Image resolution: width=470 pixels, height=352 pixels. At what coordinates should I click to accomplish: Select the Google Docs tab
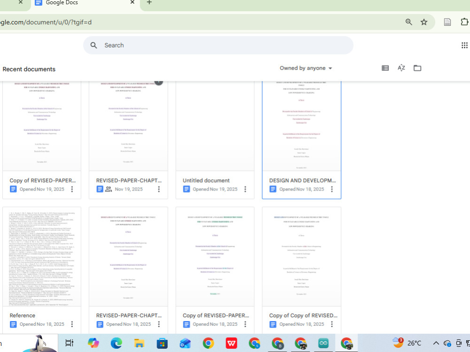pos(85,3)
